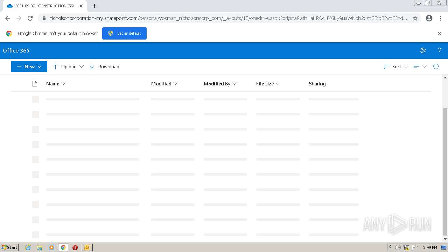
Task: Open the Outlook taskbar icon
Action: point(87,247)
